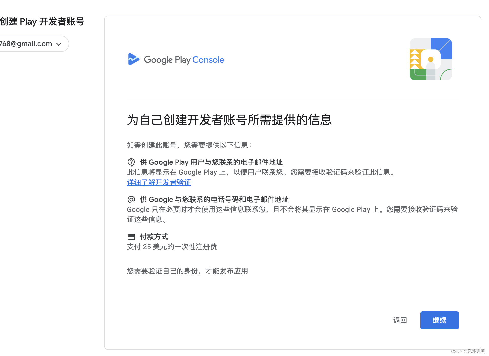Click the Google Play Console logo icon
The image size is (489, 356).
point(133,59)
